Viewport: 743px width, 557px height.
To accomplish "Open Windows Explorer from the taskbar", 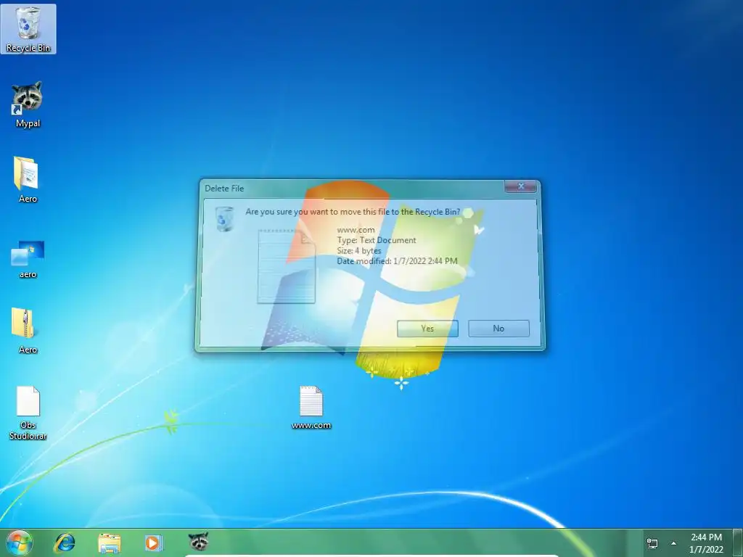I will coord(109,543).
